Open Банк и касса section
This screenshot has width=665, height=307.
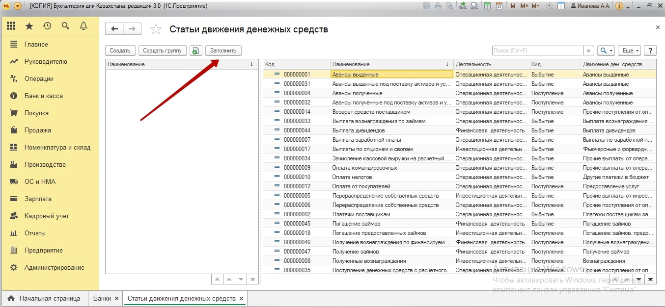44,96
